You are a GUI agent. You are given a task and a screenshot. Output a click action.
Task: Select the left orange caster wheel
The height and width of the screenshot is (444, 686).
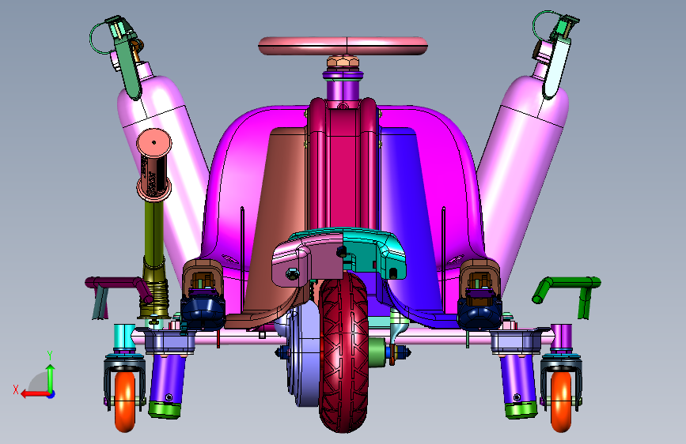[x=125, y=401]
